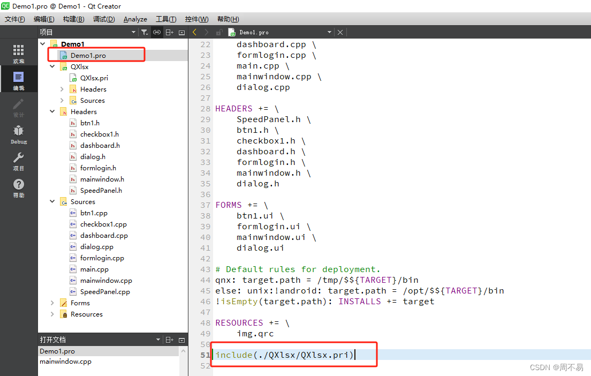Click the FORMS keyword on line 37
Screen dimensions: 591x376
pyautogui.click(x=229, y=205)
